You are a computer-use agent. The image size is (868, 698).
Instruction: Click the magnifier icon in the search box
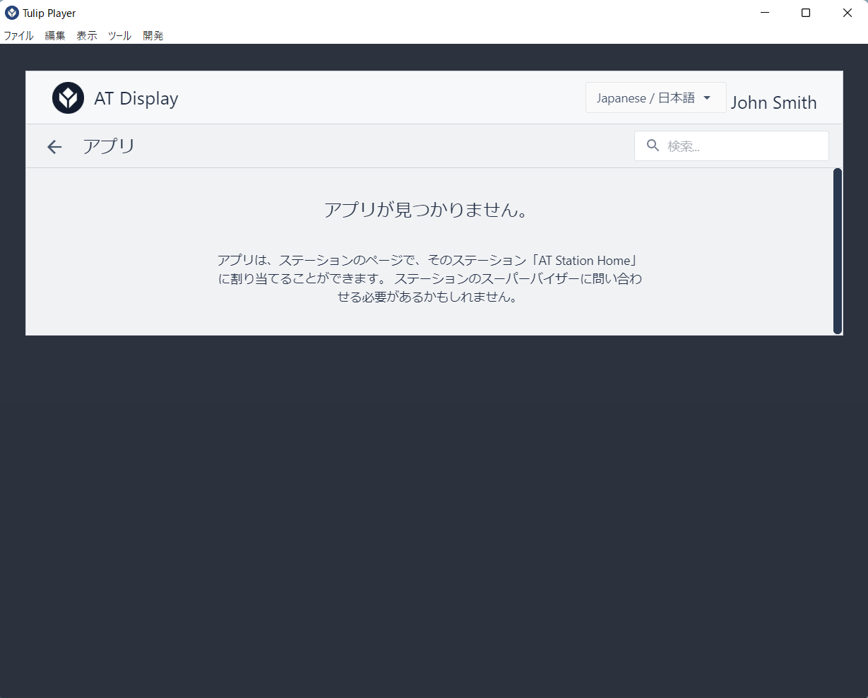[653, 146]
